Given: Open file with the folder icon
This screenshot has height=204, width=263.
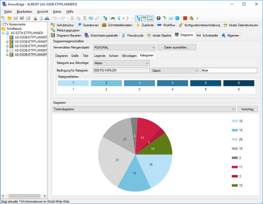Looking at the screenshot, I should [x=9, y=18].
